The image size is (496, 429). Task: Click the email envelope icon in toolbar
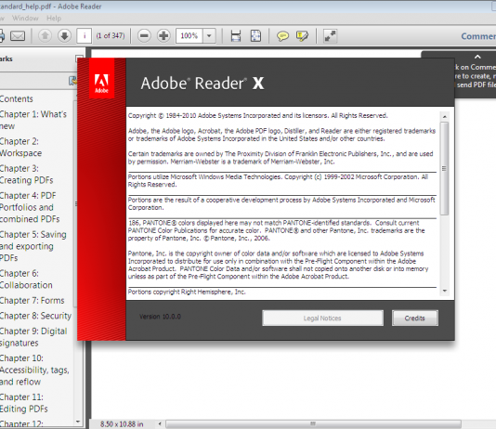pyautogui.click(x=18, y=35)
